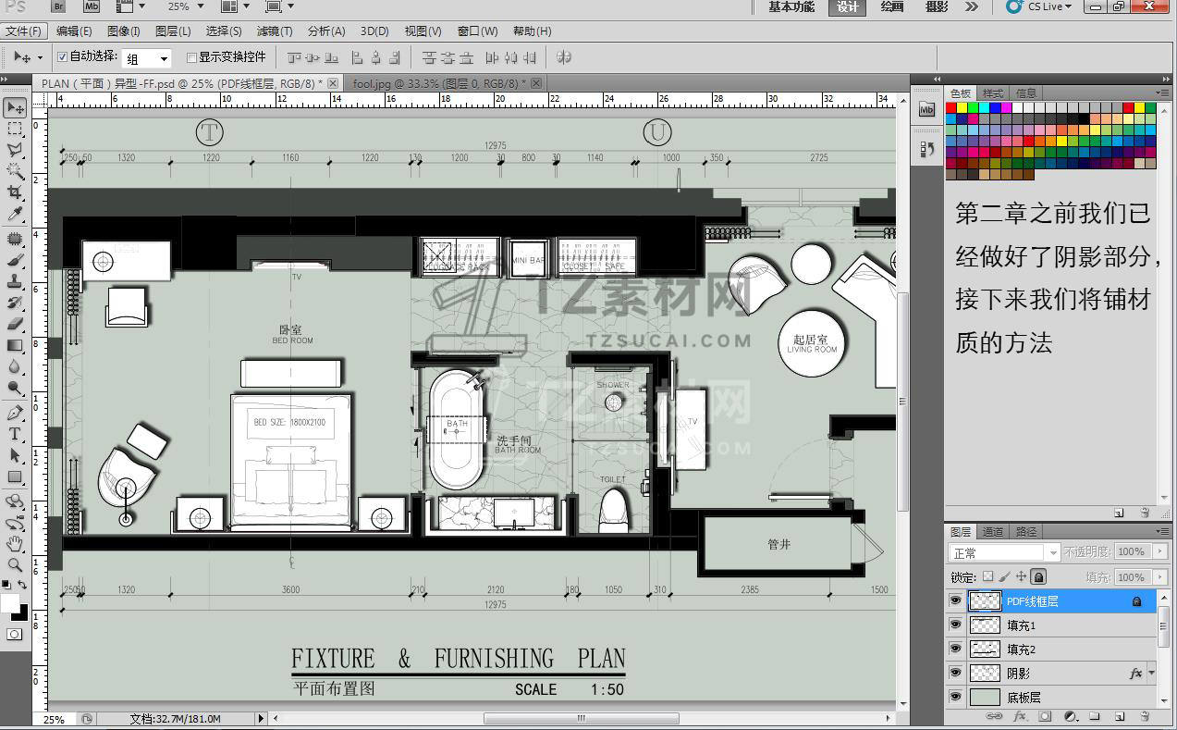Click the delete layer trash icon
This screenshot has height=730, width=1177.
(x=1145, y=716)
